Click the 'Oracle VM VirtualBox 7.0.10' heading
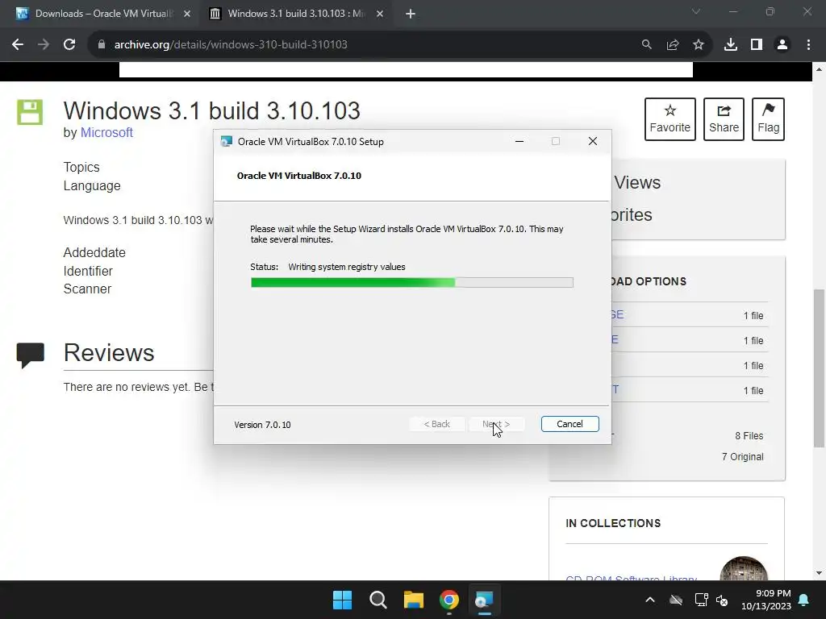 (x=299, y=176)
